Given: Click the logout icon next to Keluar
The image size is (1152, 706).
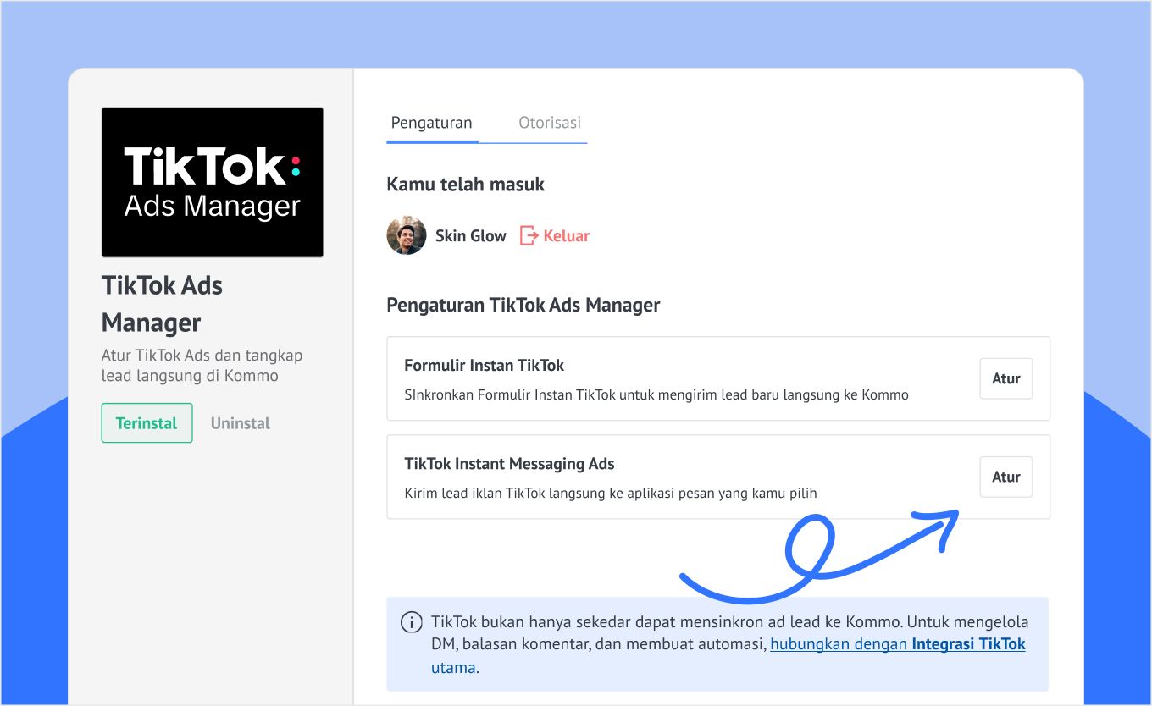Looking at the screenshot, I should click(x=529, y=235).
